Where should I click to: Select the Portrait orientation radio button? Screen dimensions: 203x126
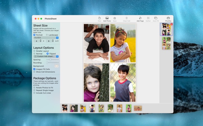34,35
